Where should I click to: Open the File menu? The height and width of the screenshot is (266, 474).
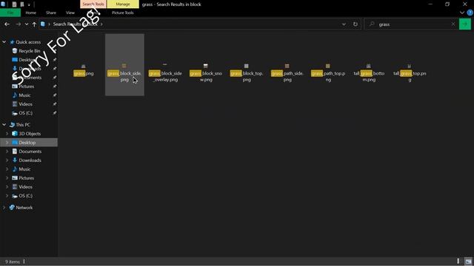(x=10, y=13)
